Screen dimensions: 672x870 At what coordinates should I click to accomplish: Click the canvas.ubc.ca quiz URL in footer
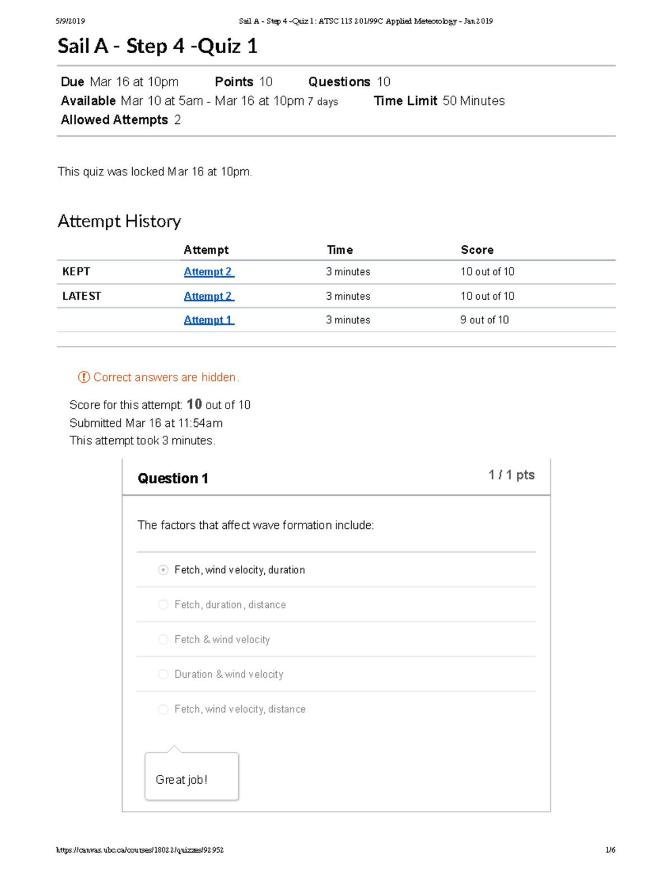(x=139, y=850)
